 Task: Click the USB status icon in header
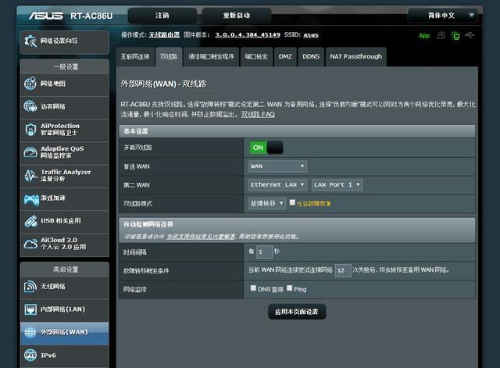470,35
